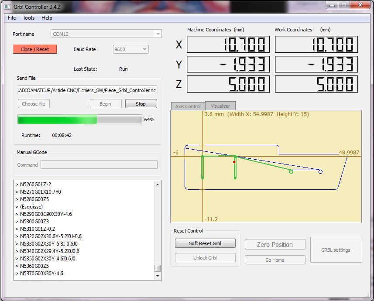This screenshot has width=374, height=301.
Task: Click log line (Esquisse)
Action: click(31, 206)
